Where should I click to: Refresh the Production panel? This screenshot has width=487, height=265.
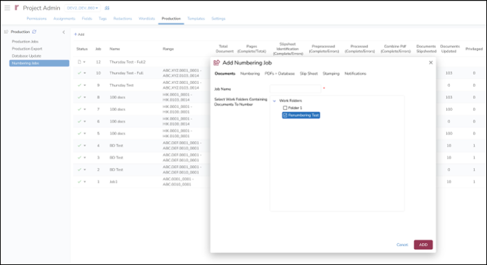pyautogui.click(x=34, y=32)
